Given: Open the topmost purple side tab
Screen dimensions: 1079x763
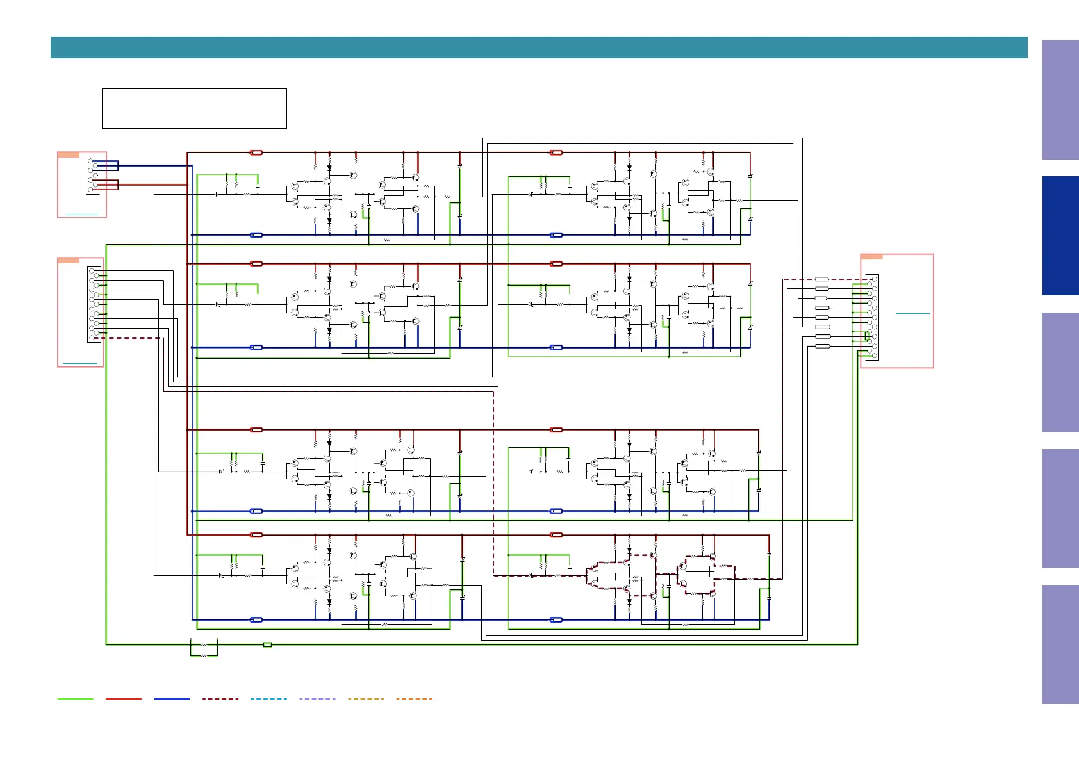Looking at the screenshot, I should tap(1060, 100).
